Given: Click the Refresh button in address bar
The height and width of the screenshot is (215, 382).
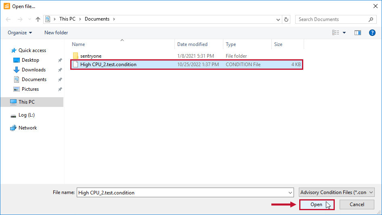Looking at the screenshot, I should pyautogui.click(x=286, y=19).
